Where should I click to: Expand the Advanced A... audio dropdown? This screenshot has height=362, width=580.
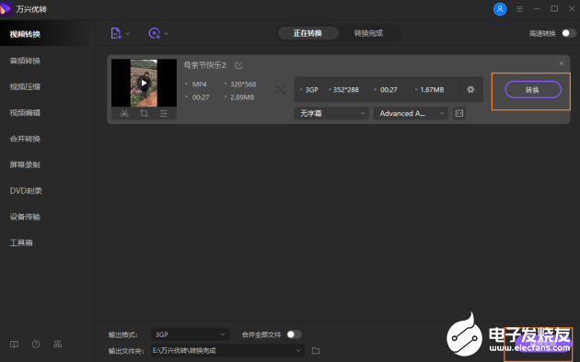click(411, 113)
